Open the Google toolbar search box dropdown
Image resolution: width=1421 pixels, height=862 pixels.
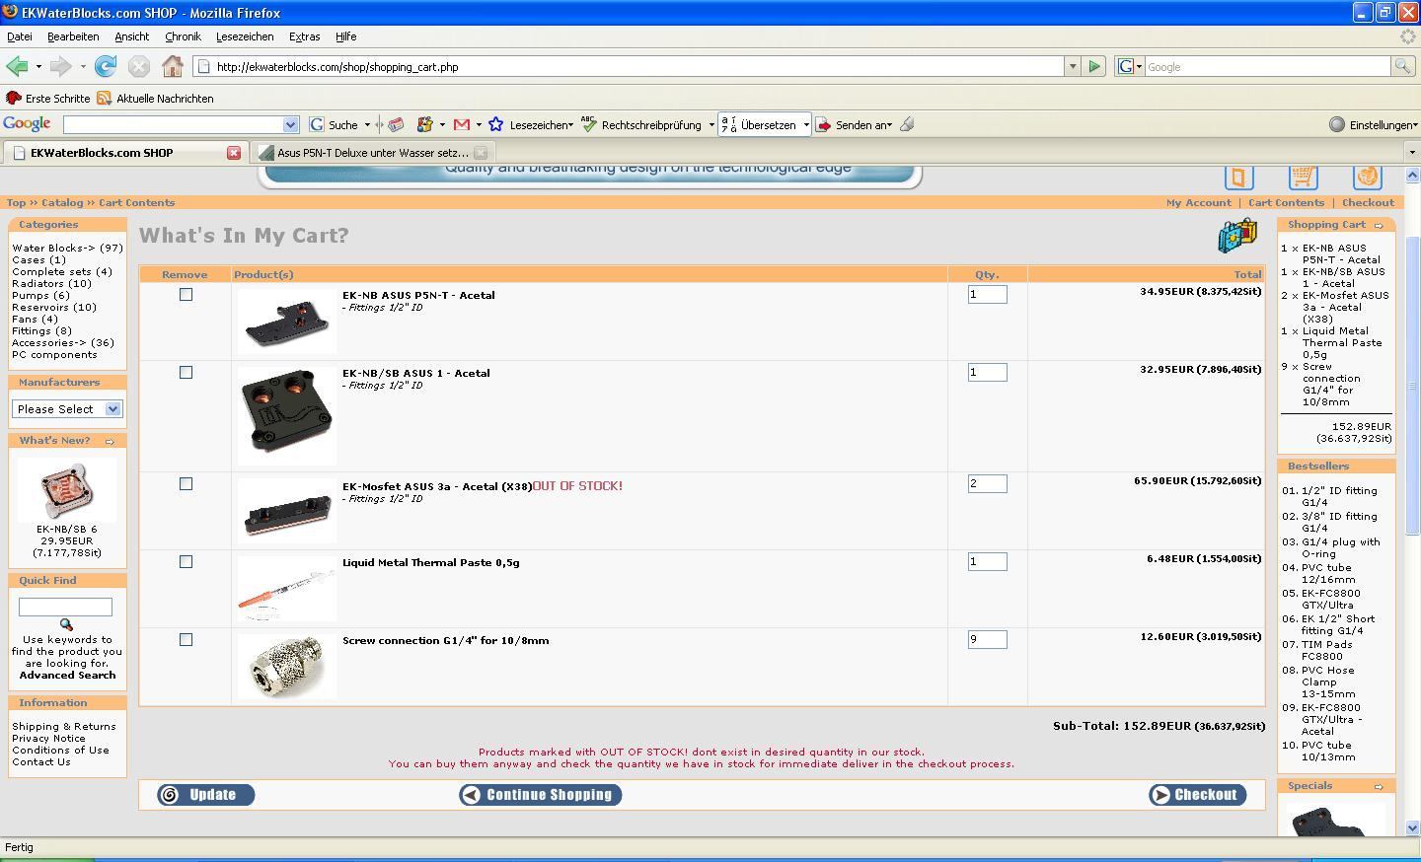coord(290,125)
